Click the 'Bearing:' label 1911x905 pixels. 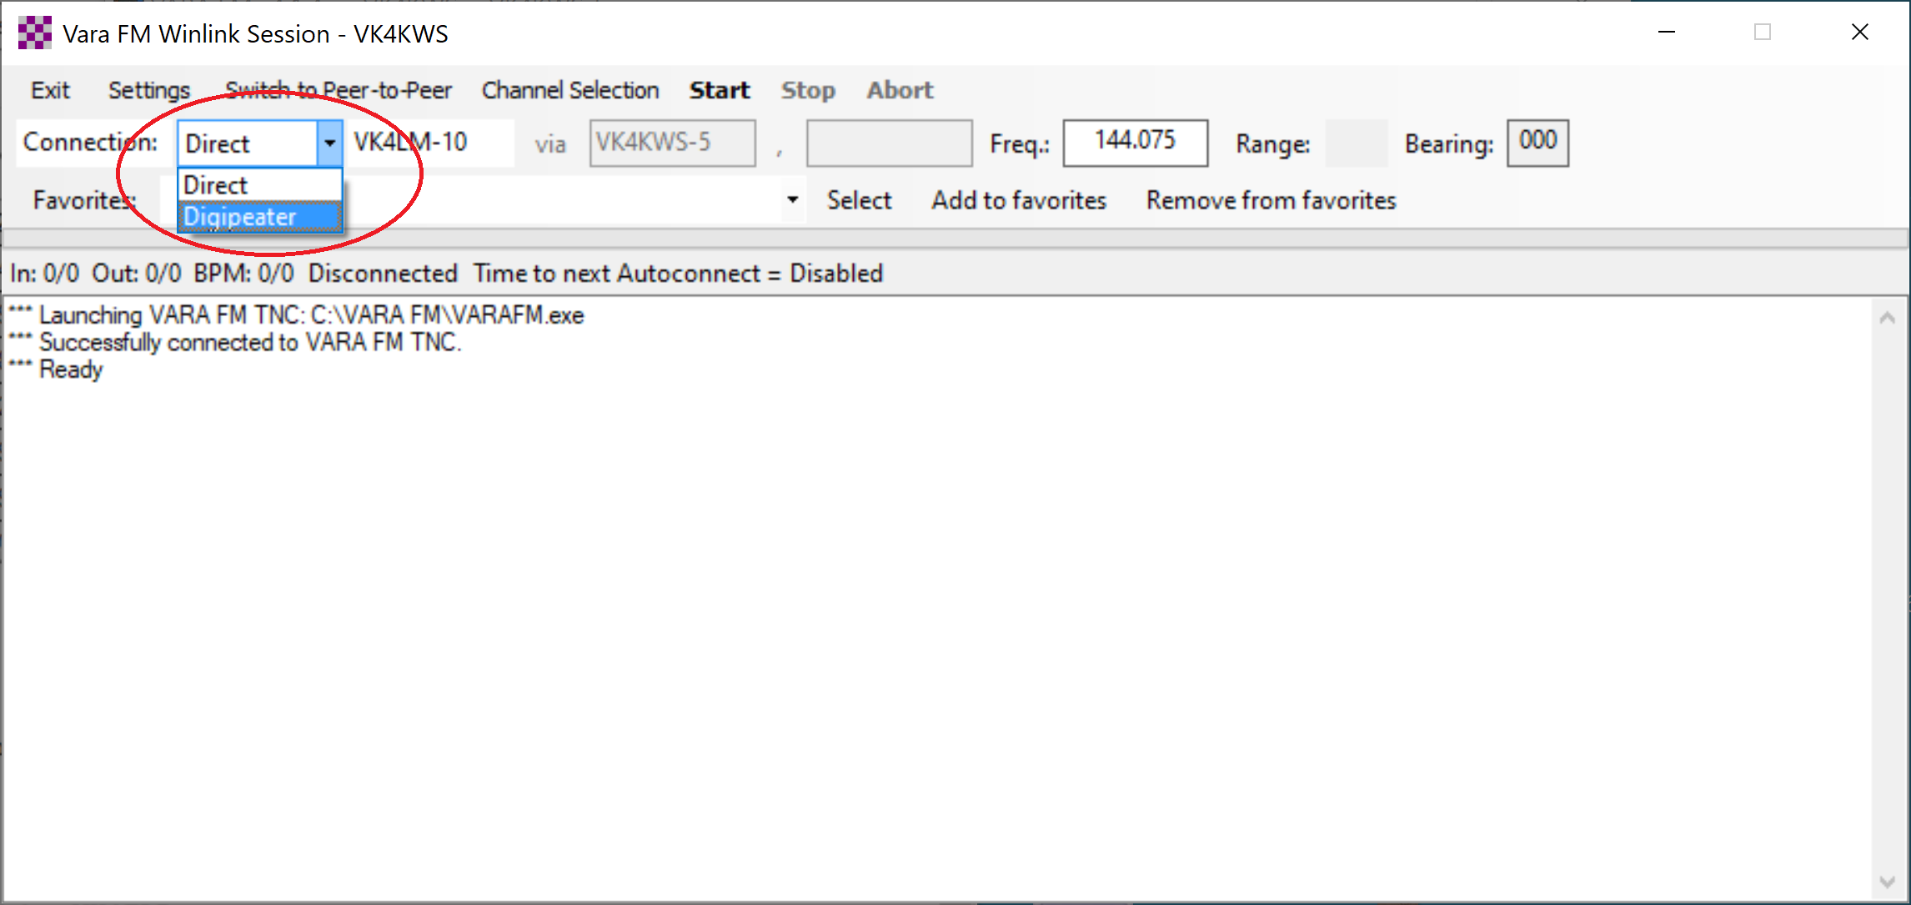tap(1448, 143)
